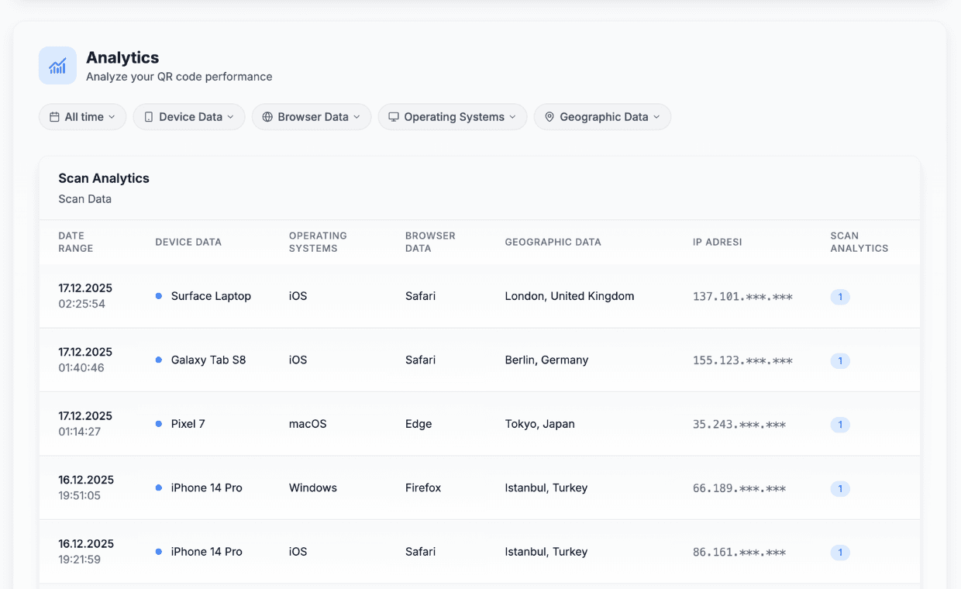Click IP address 35.243.***.***

(739, 425)
